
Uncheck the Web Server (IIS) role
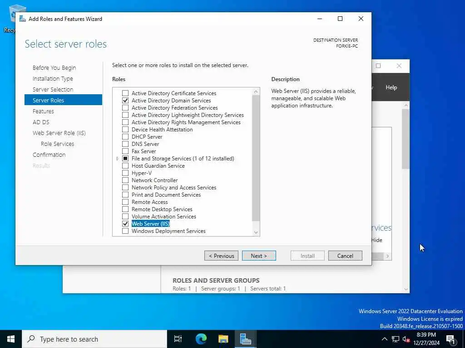tap(125, 224)
